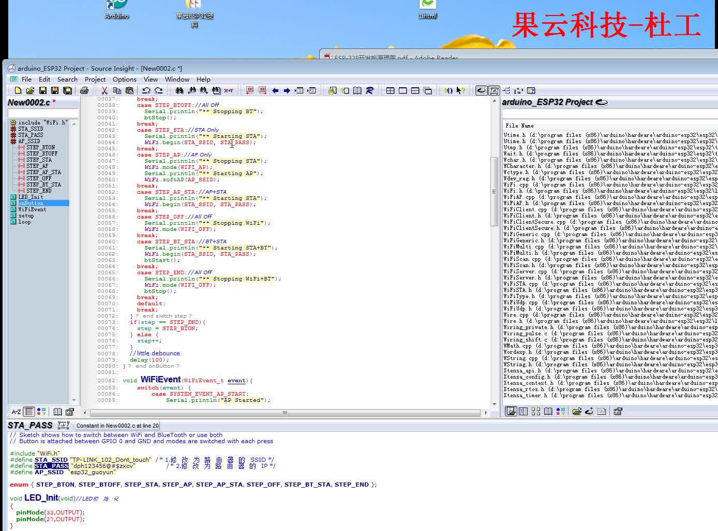
Task: Click the New File toolbar icon
Action: (18, 90)
